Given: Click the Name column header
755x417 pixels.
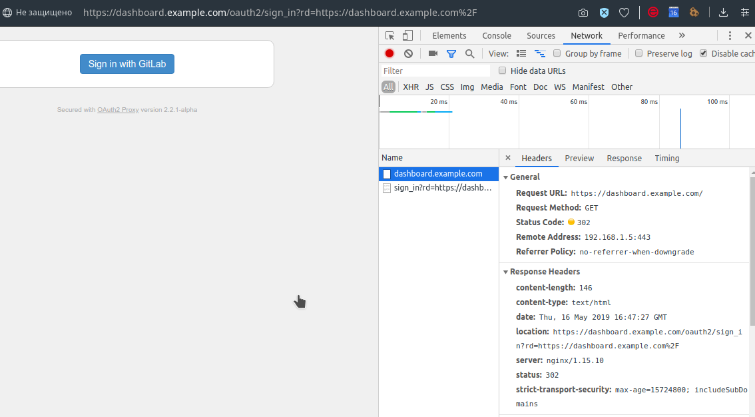Looking at the screenshot, I should 439,158.
